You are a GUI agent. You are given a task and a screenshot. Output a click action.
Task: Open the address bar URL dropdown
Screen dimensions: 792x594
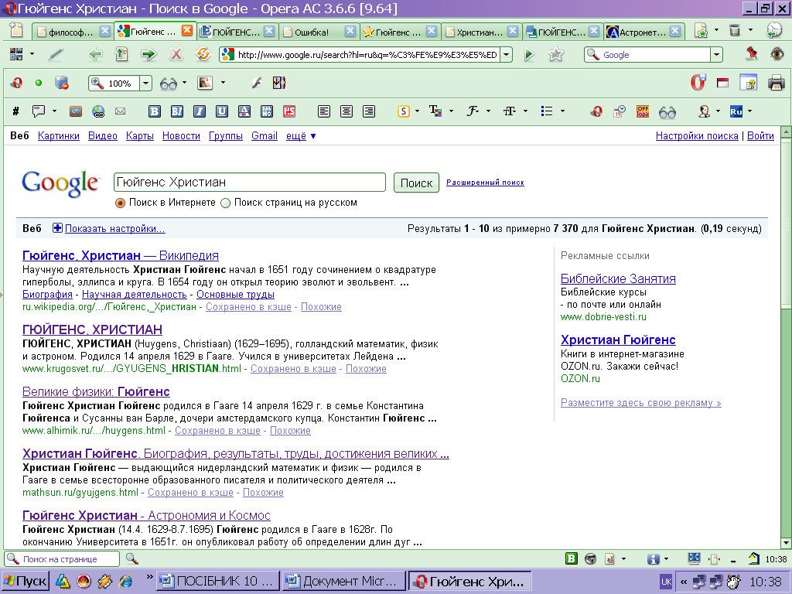pyautogui.click(x=506, y=55)
